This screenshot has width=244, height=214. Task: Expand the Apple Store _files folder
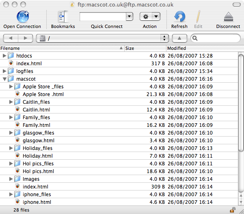11,86
